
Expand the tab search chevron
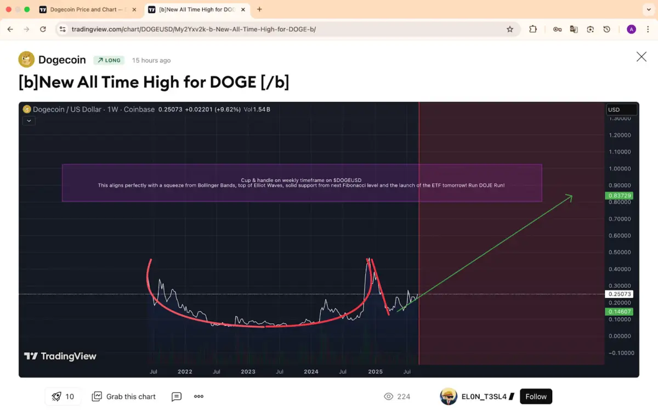click(649, 9)
